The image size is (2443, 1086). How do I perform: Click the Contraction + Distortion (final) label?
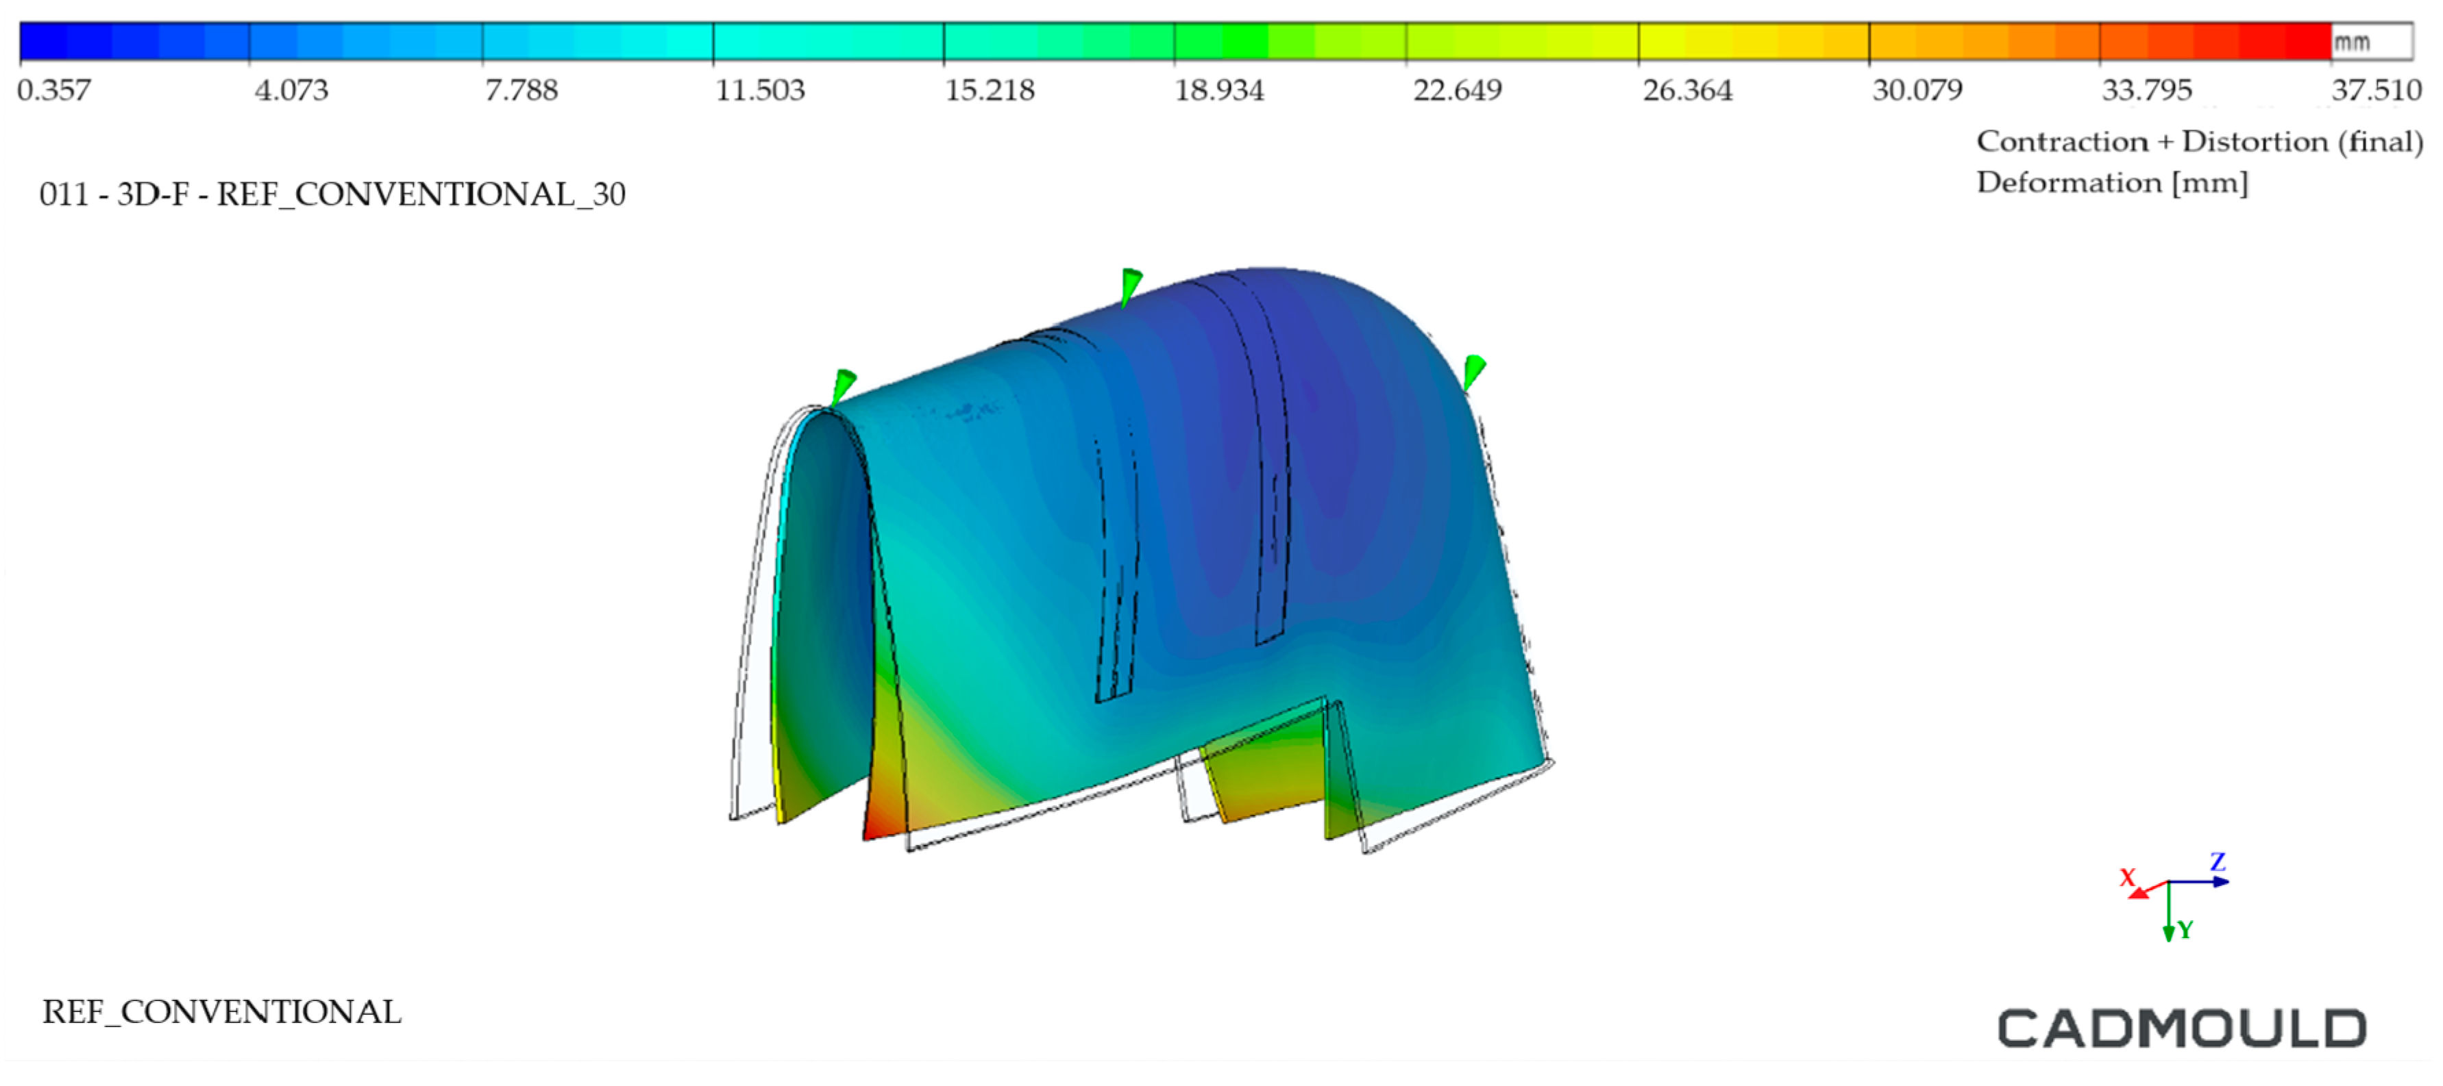(2199, 141)
